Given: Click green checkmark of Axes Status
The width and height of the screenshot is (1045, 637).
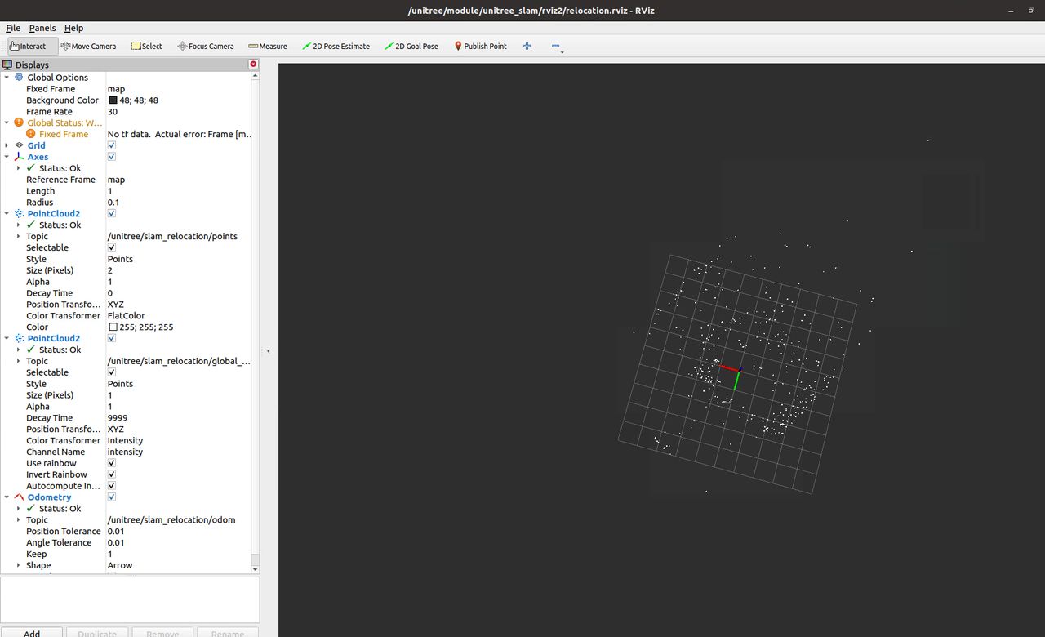Looking at the screenshot, I should click(31, 168).
